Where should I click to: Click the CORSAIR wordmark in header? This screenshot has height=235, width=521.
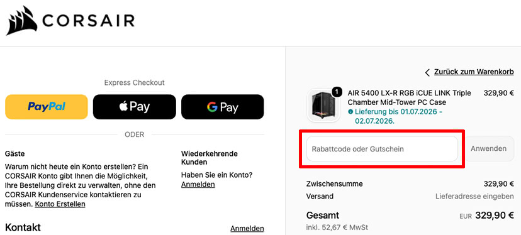coord(89,21)
